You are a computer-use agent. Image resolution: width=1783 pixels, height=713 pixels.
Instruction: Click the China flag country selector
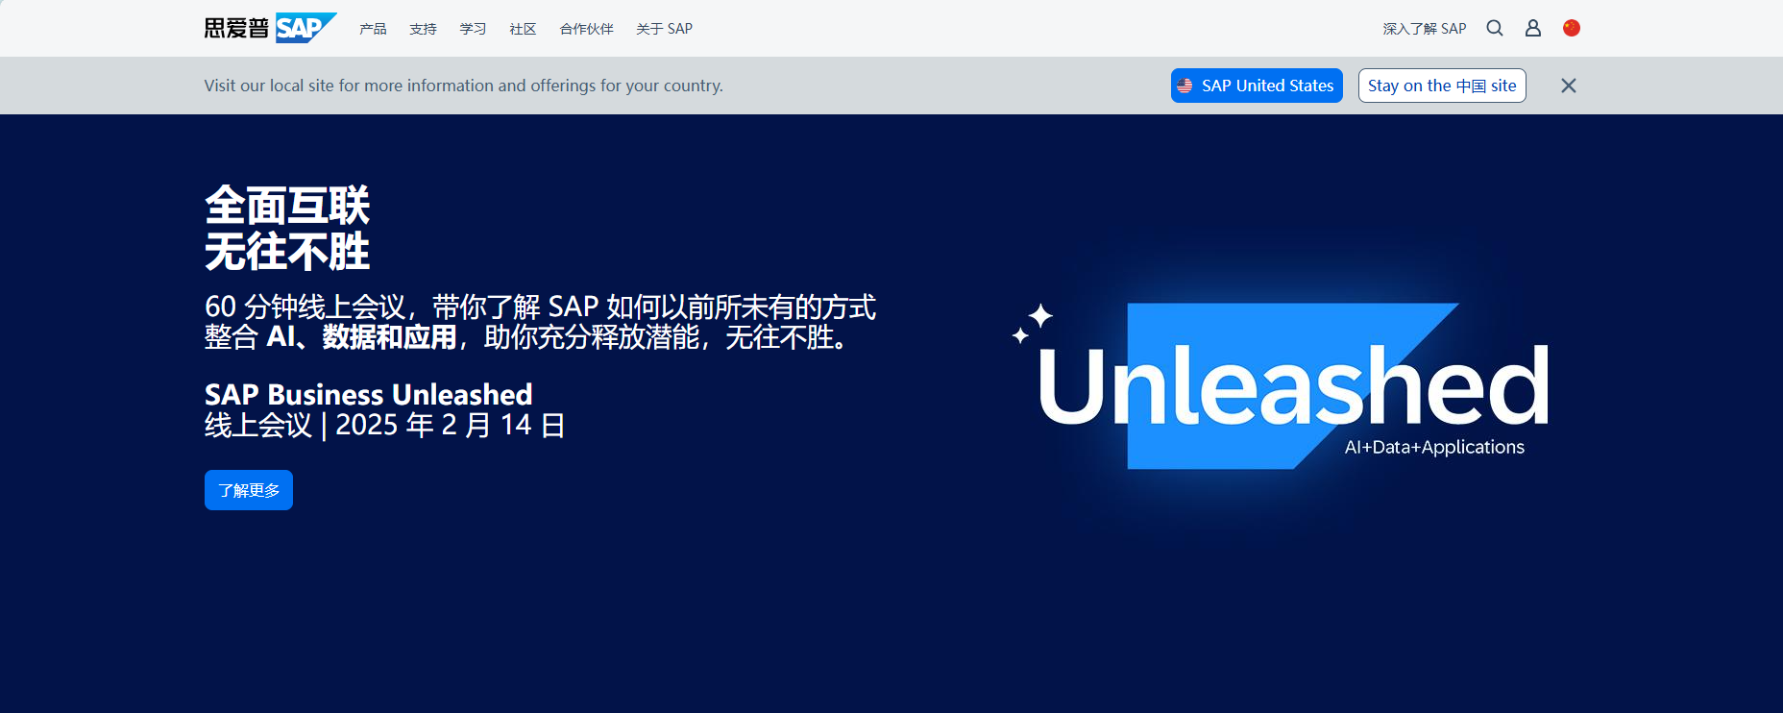(x=1572, y=28)
